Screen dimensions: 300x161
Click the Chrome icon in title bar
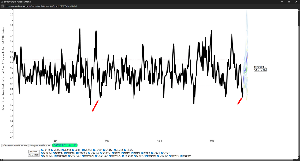tap(2, 2)
